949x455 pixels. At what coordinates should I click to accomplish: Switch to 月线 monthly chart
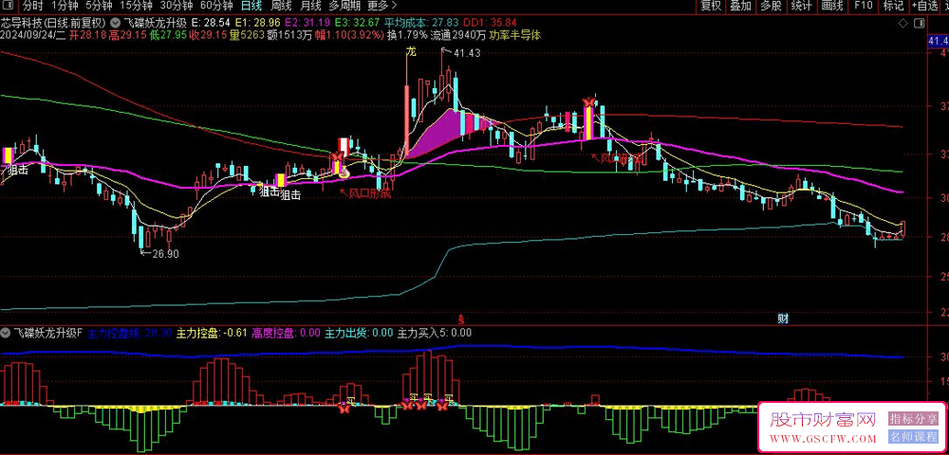coord(310,6)
